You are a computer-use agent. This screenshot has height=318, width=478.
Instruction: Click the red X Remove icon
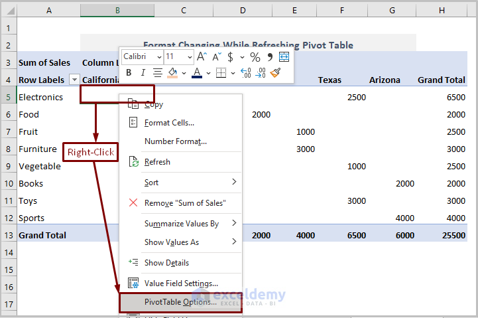pos(133,202)
